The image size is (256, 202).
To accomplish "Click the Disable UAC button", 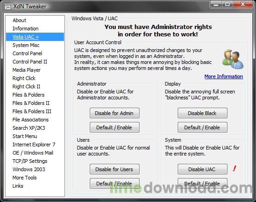I will (x=203, y=169).
